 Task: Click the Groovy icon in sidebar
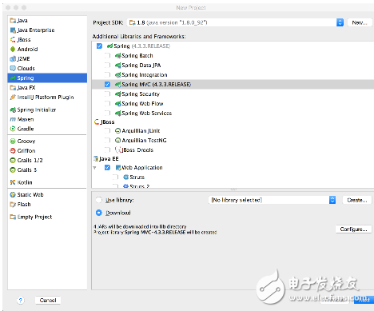[13, 142]
